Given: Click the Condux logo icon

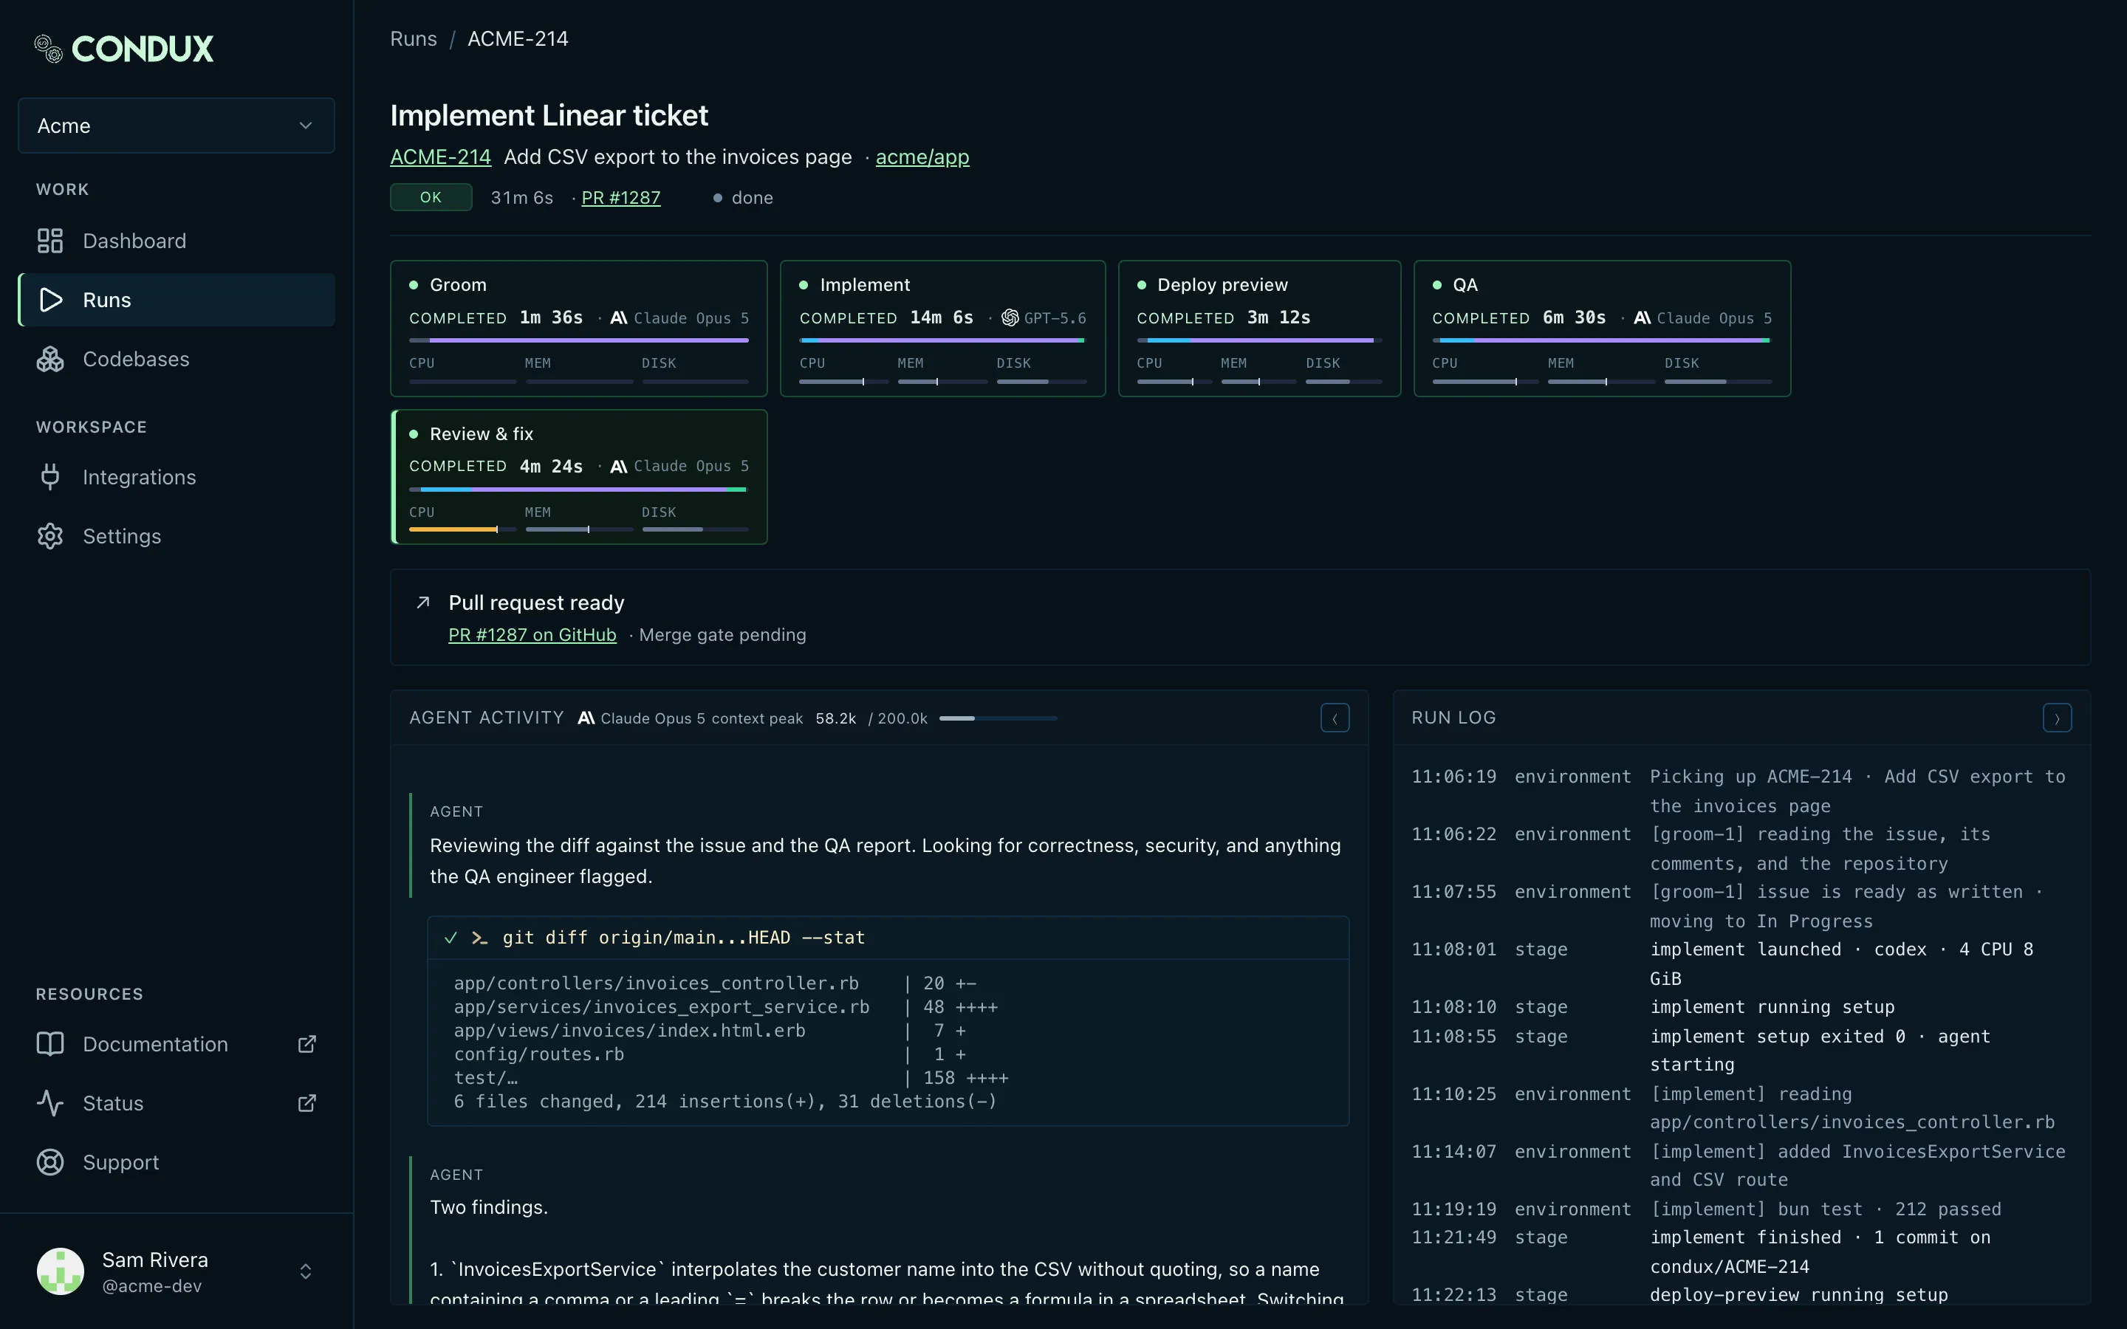Looking at the screenshot, I should (x=48, y=48).
